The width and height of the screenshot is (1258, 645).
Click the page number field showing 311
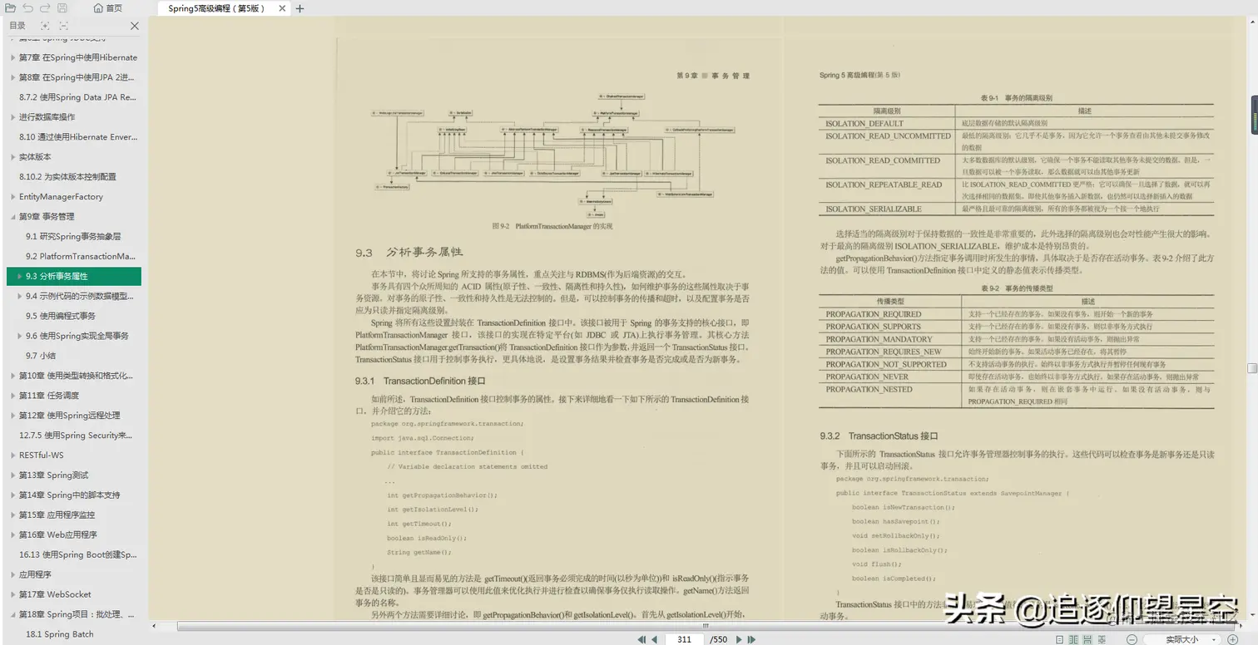[684, 640]
